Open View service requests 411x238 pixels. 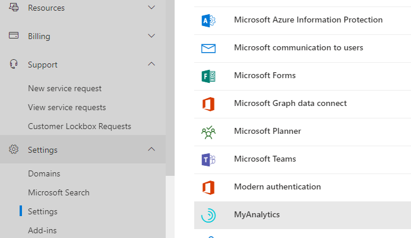67,107
